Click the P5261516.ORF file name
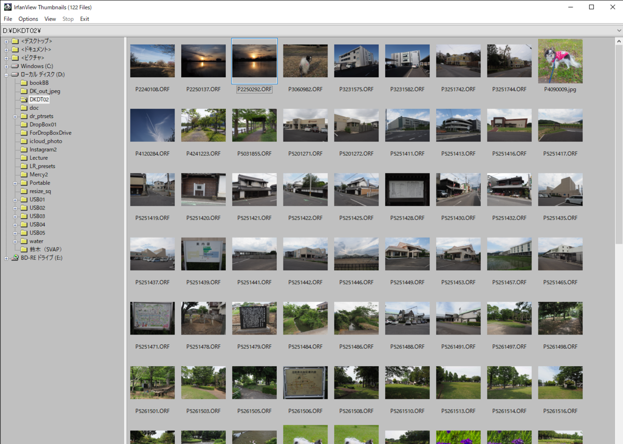The height and width of the screenshot is (444, 623). click(x=561, y=411)
